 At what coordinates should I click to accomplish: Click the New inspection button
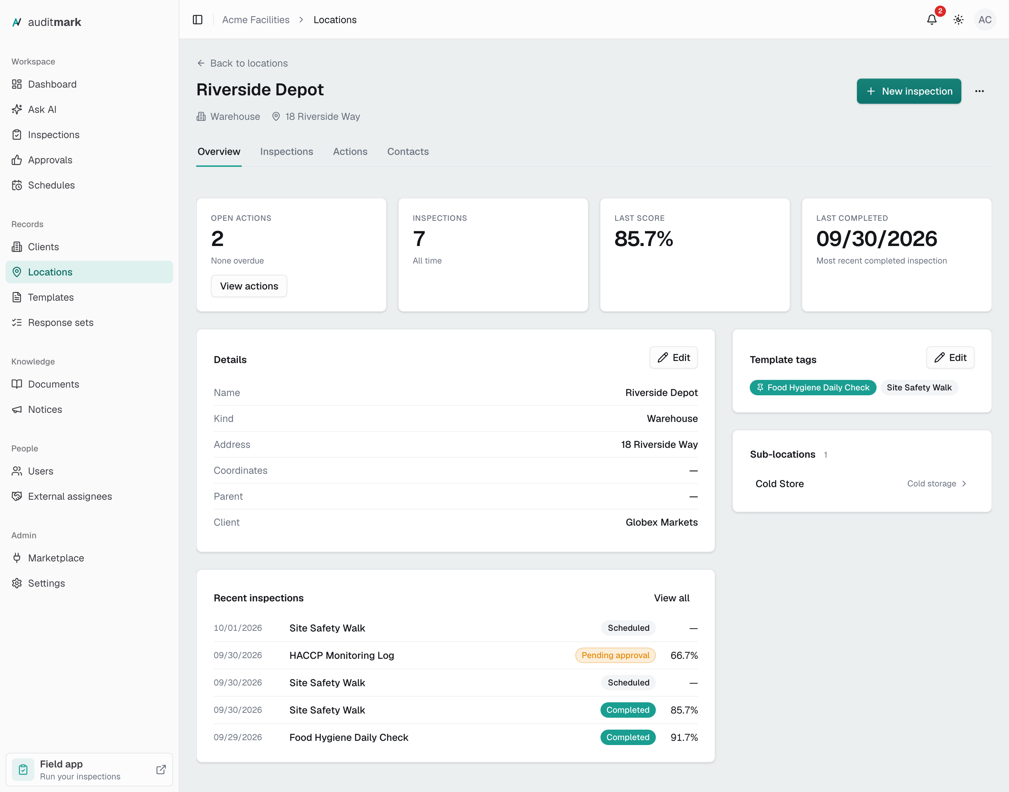pyautogui.click(x=908, y=91)
